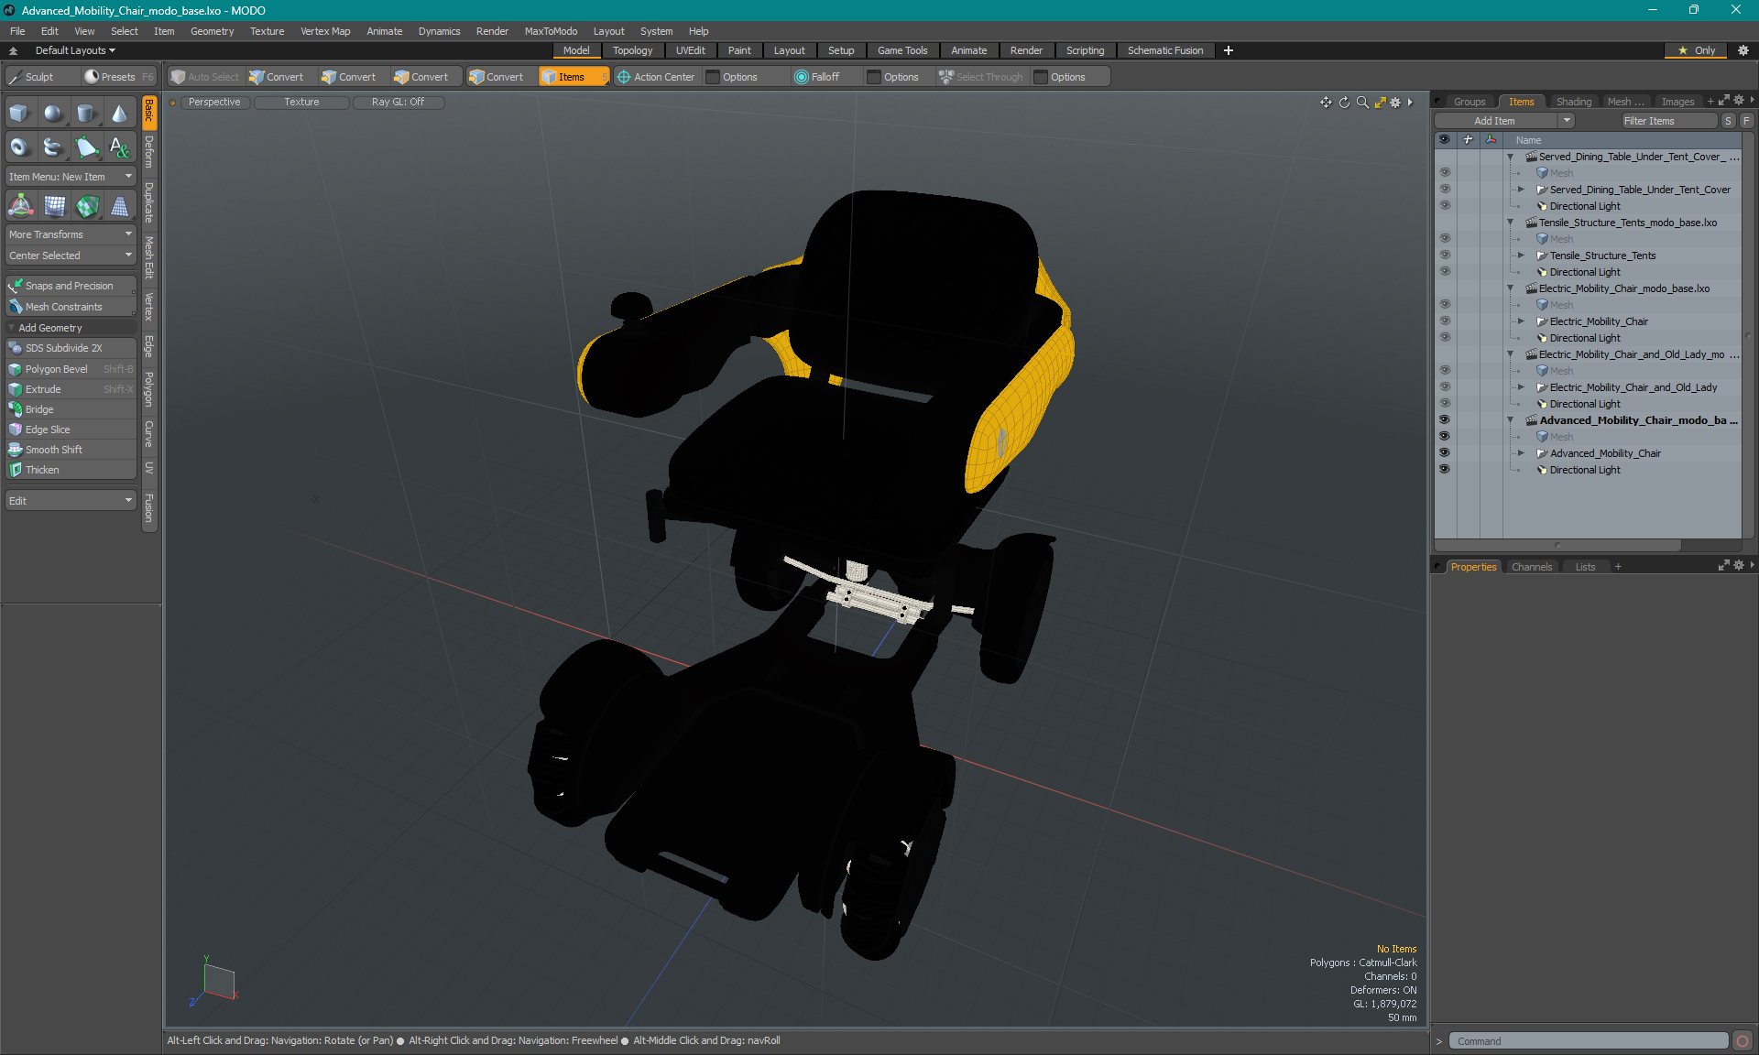Toggle visibility of Electric_Mobility_Chair item
The width and height of the screenshot is (1759, 1055).
(x=1445, y=321)
